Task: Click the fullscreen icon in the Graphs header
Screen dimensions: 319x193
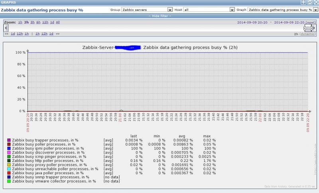Action: 316,2
